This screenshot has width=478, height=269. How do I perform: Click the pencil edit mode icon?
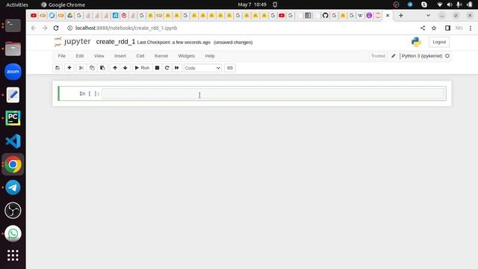[394, 56]
